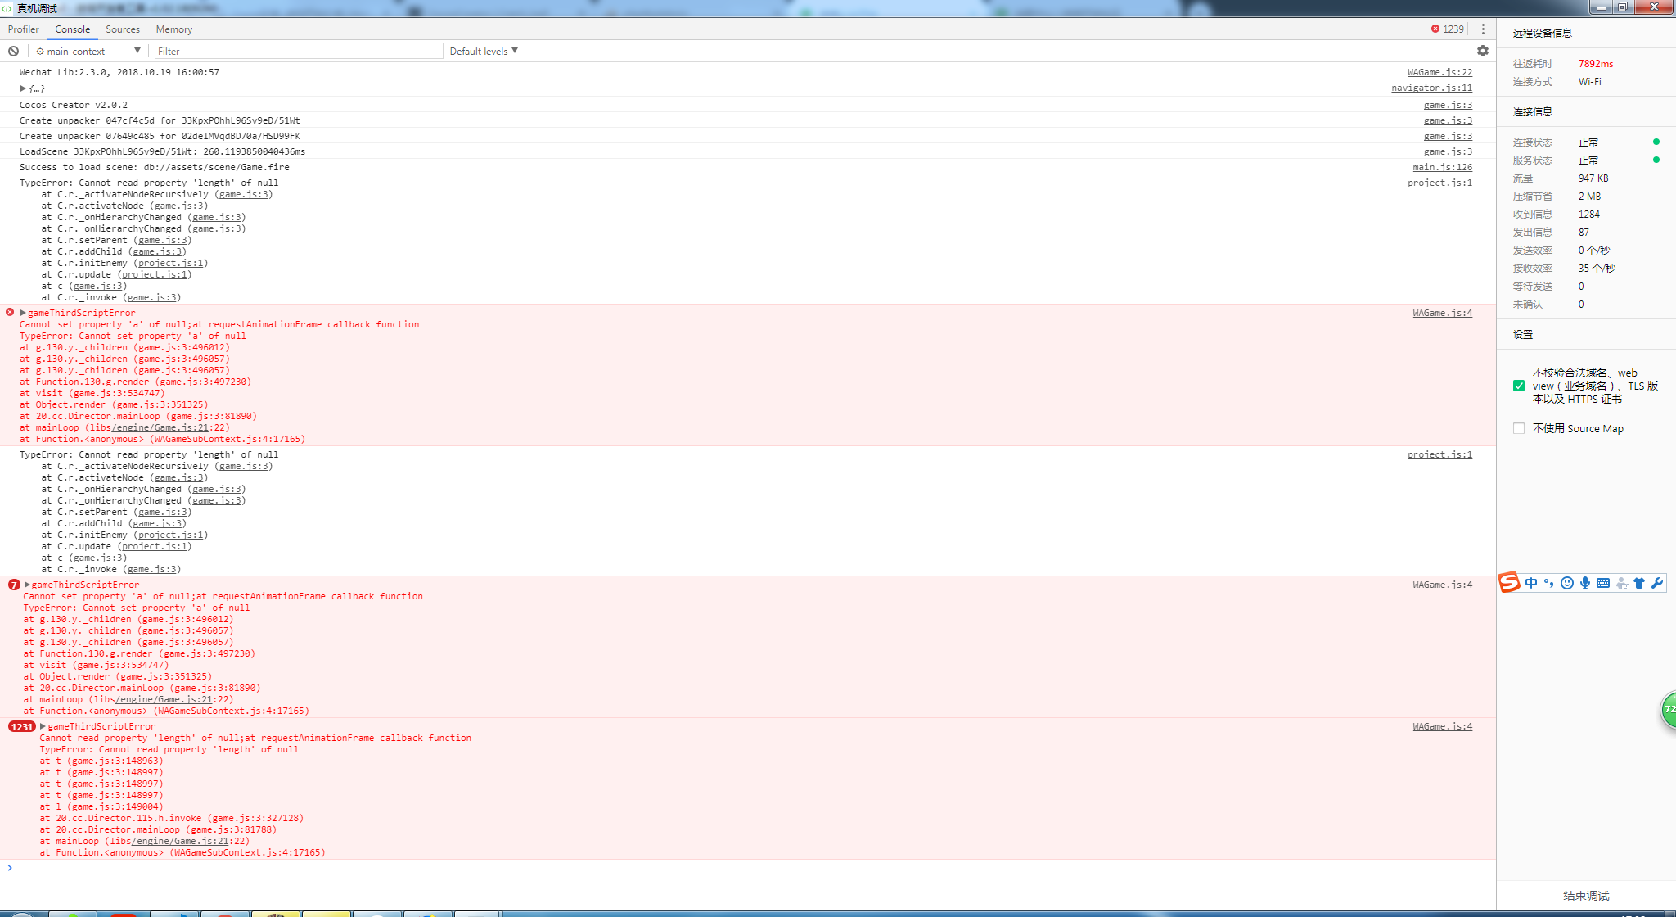1676x917 pixels.
Task: Click the red 1239 error counter
Action: (1447, 29)
